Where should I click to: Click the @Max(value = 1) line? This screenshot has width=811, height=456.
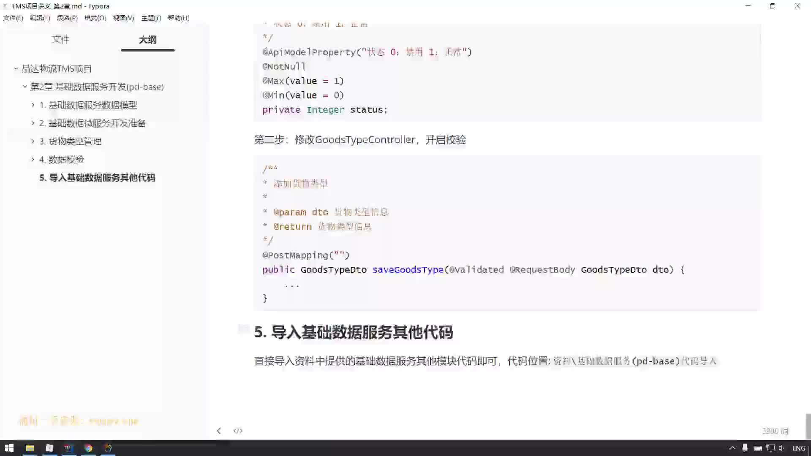tap(303, 81)
